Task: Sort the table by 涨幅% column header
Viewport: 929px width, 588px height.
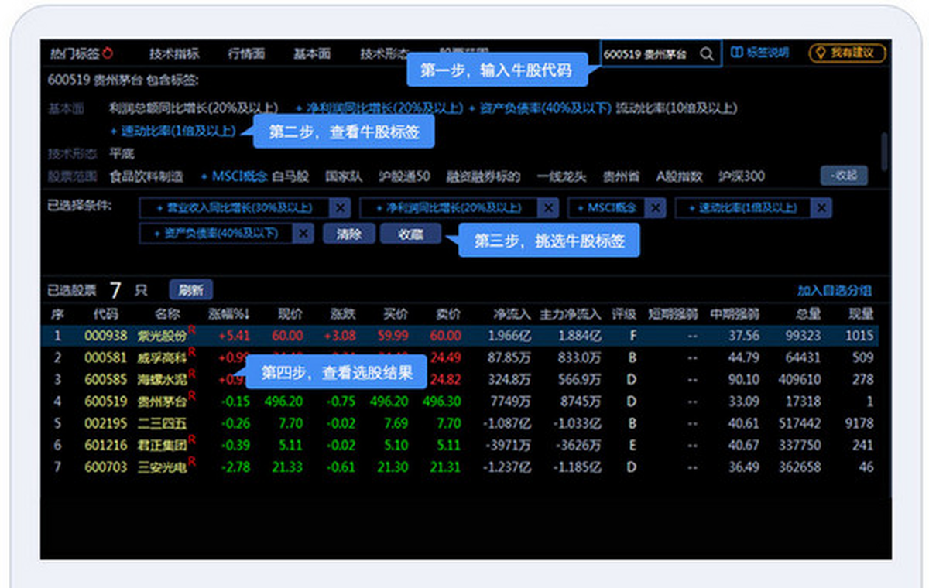Action: tap(229, 314)
